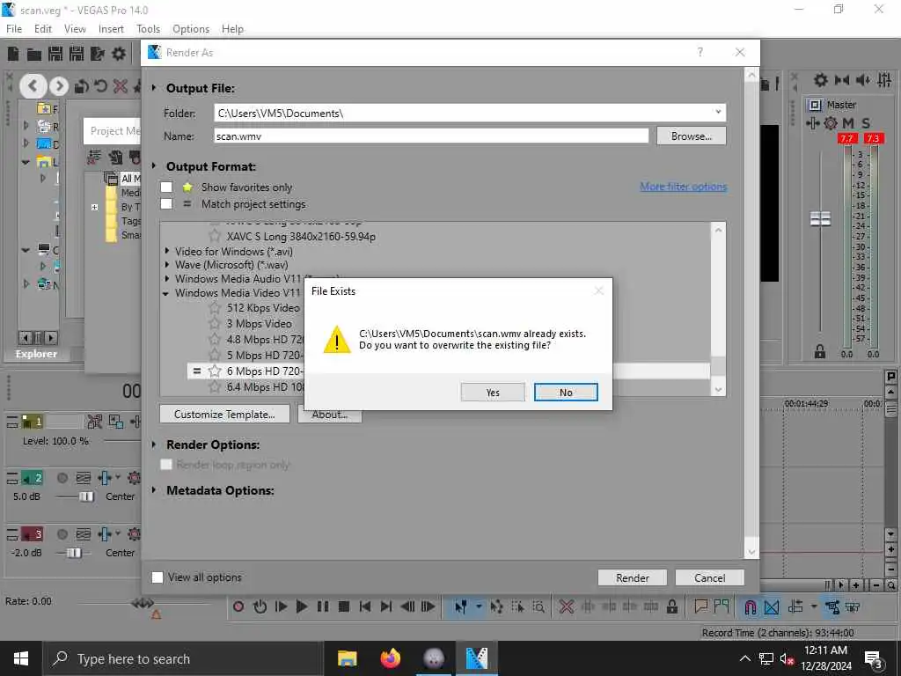This screenshot has width=901, height=676.
Task: Click Browse... to choose output folder
Action: pyautogui.click(x=692, y=136)
